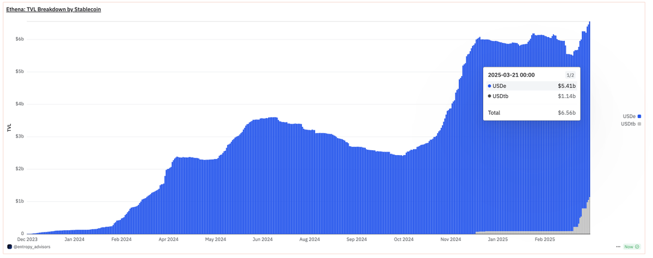Click the blue USDe legend color square

[x=639, y=116]
